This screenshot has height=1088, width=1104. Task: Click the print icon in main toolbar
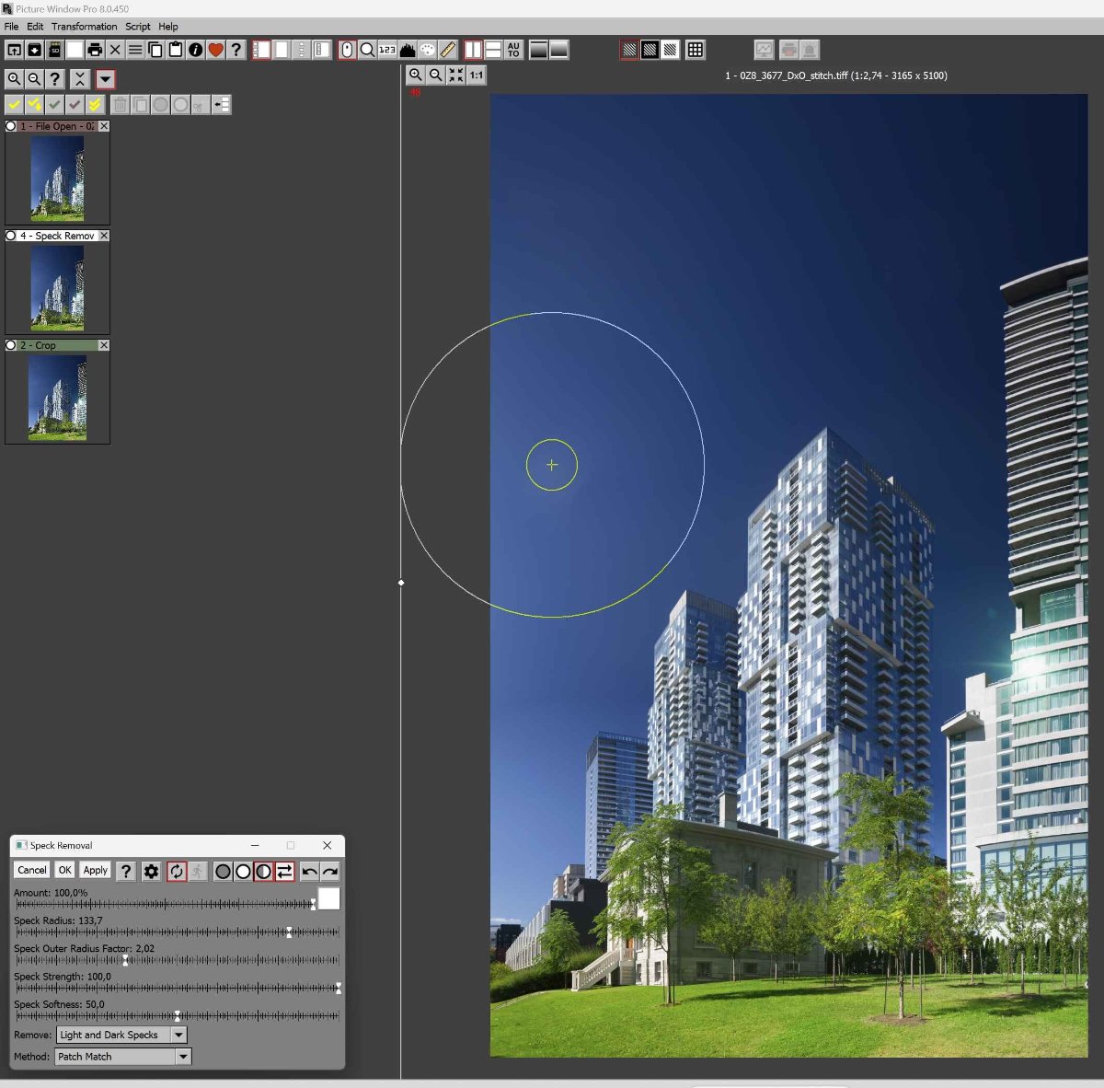(95, 50)
